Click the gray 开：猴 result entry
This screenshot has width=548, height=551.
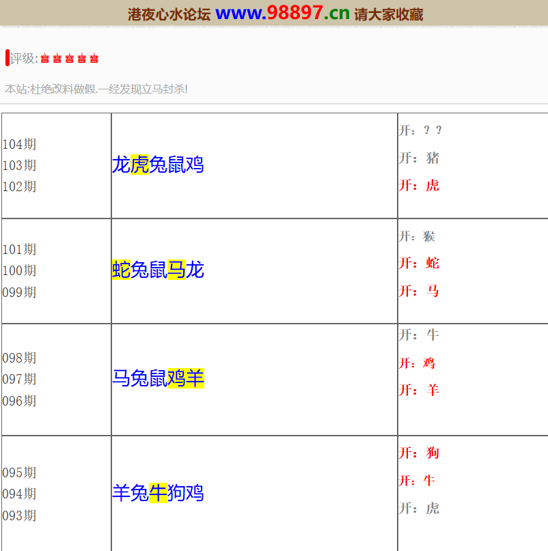click(417, 236)
